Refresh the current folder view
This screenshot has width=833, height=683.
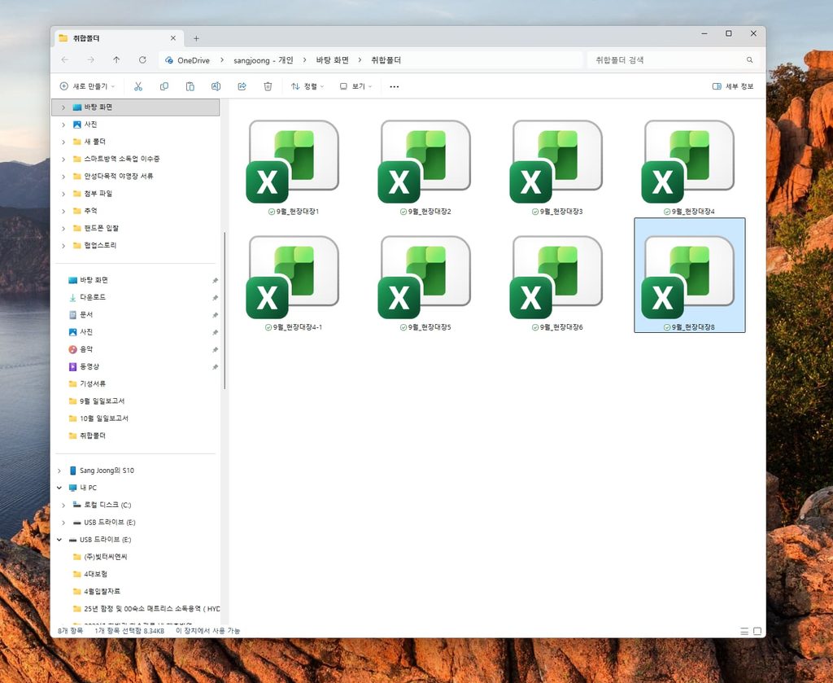pos(142,60)
